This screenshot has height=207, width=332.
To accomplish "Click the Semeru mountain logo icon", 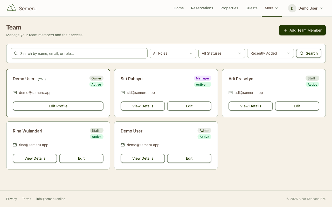I will (11, 8).
